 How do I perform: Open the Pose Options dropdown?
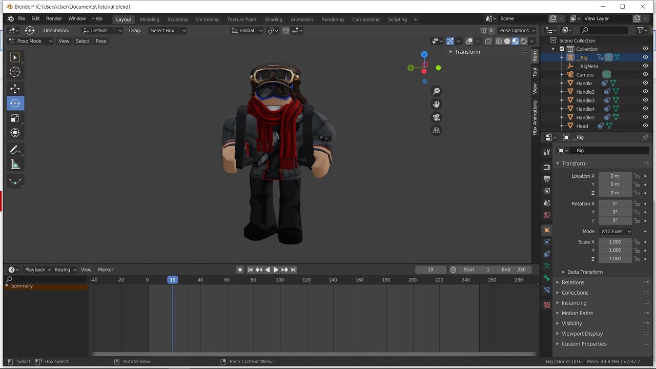[x=517, y=30]
